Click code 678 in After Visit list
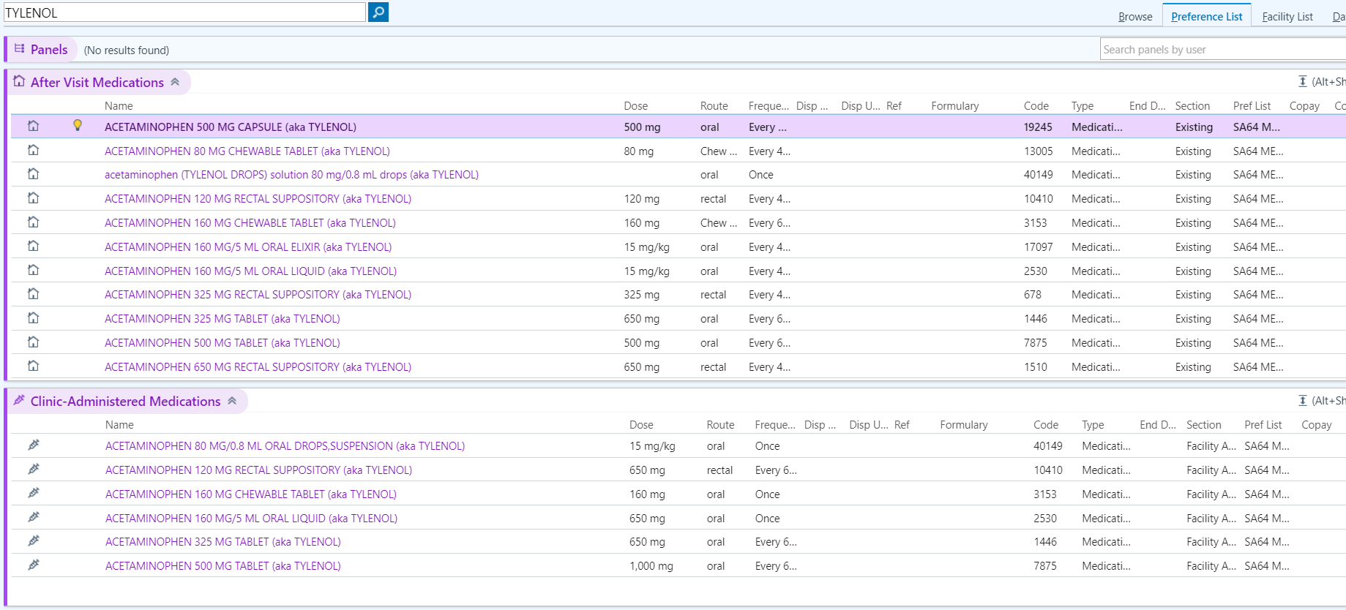 click(1032, 295)
